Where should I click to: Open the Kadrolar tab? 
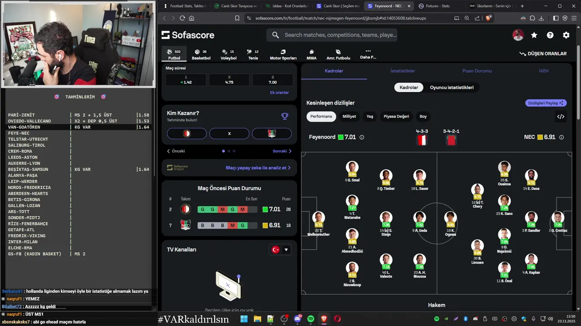[334, 71]
